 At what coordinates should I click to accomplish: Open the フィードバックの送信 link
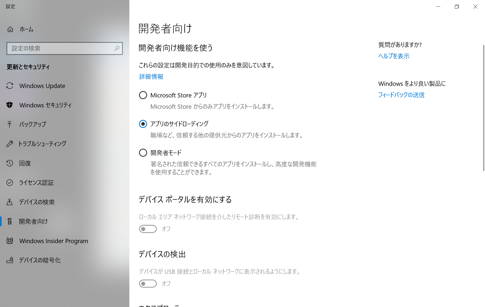tap(401, 95)
